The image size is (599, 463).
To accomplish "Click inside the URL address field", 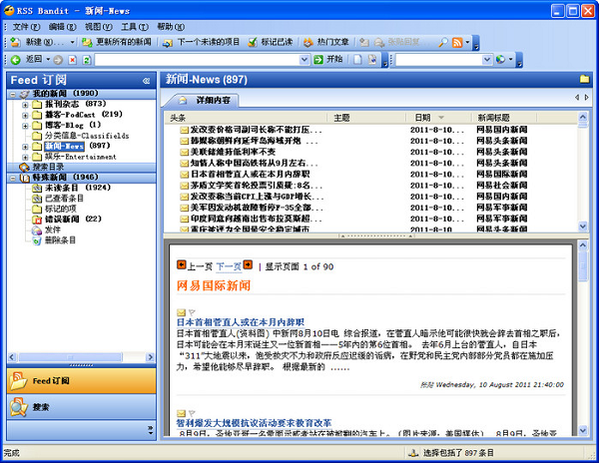I will (x=197, y=60).
